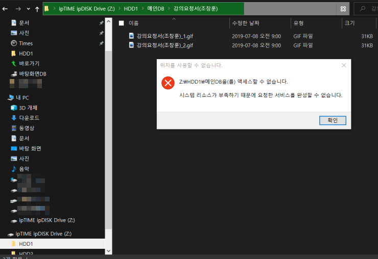Open 바로가기 in navigation pane
Screen dimensions: 378x259
tap(29, 64)
